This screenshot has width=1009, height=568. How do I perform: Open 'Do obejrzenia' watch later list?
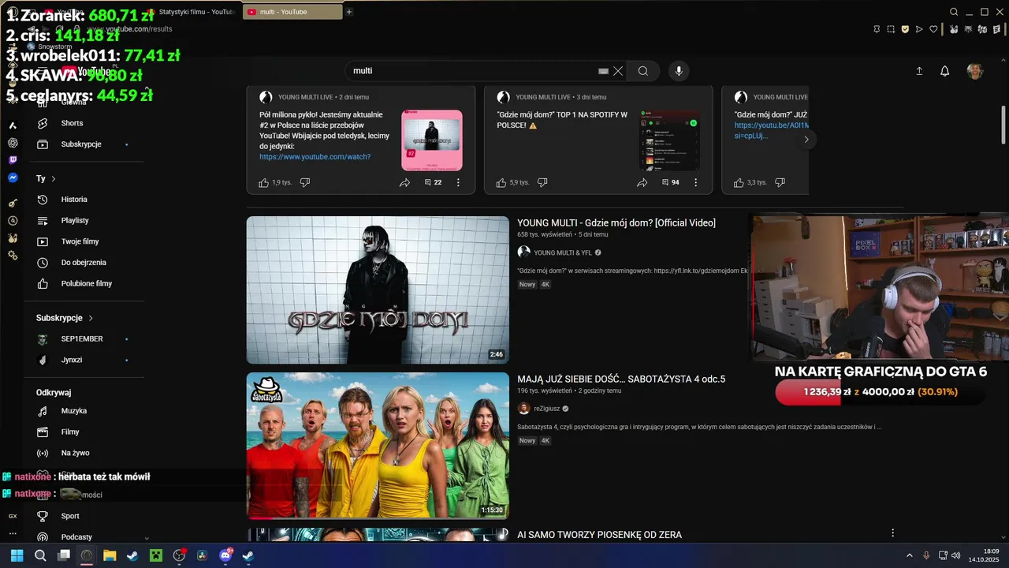click(x=84, y=263)
